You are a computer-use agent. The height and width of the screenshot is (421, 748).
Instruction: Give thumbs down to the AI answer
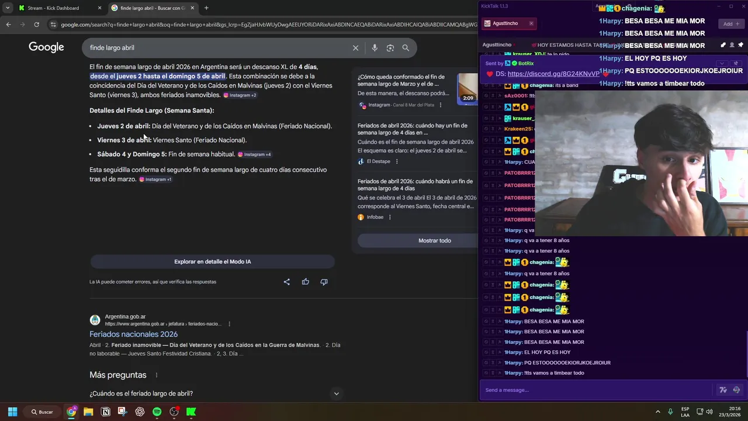[x=324, y=282]
